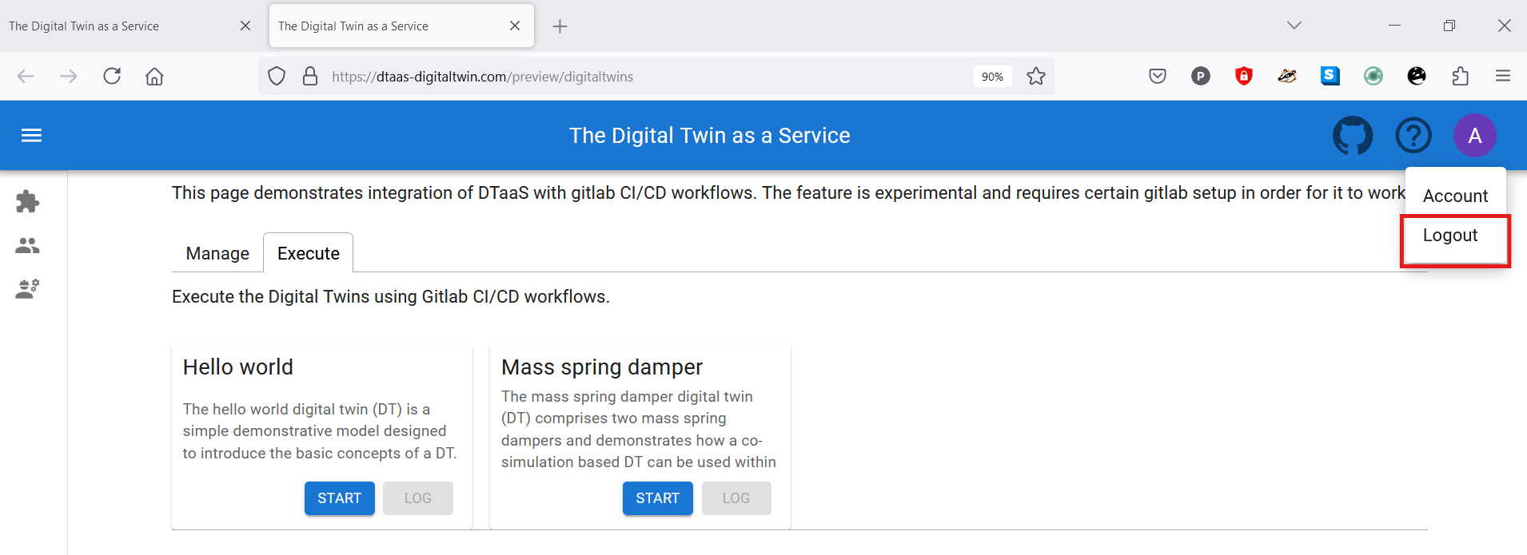1527x555 pixels.
Task: Start the Mass spring damper twin
Action: 657,498
